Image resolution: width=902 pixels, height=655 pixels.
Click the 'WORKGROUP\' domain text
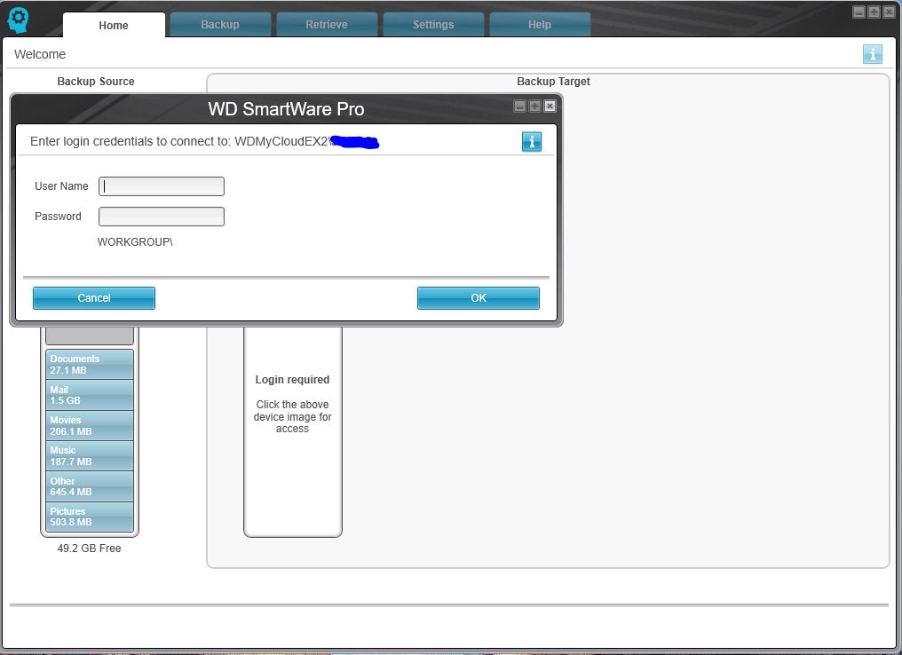pos(135,242)
